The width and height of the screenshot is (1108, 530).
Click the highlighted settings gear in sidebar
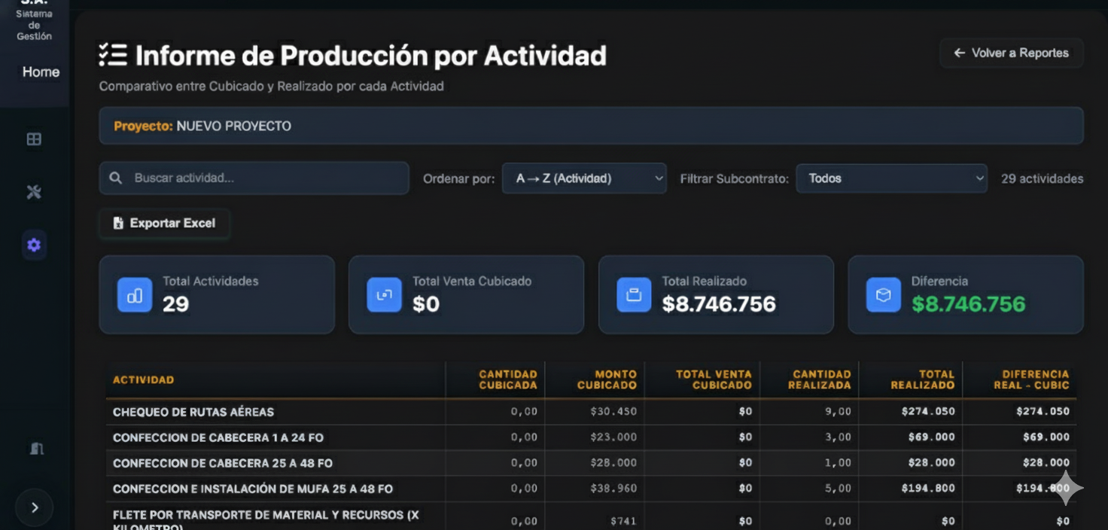34,245
